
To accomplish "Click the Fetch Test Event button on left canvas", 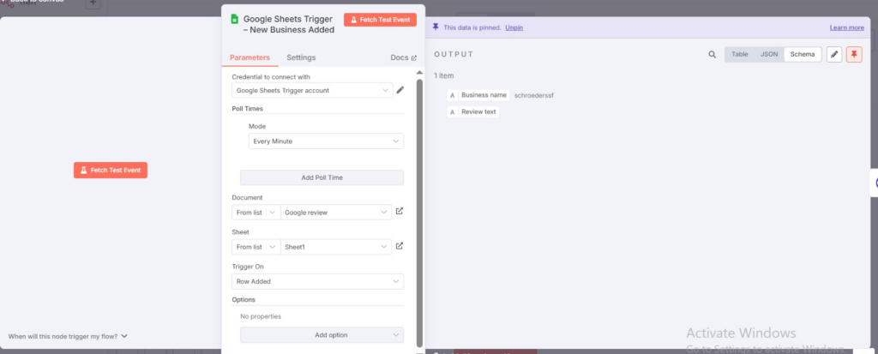I will click(x=111, y=171).
